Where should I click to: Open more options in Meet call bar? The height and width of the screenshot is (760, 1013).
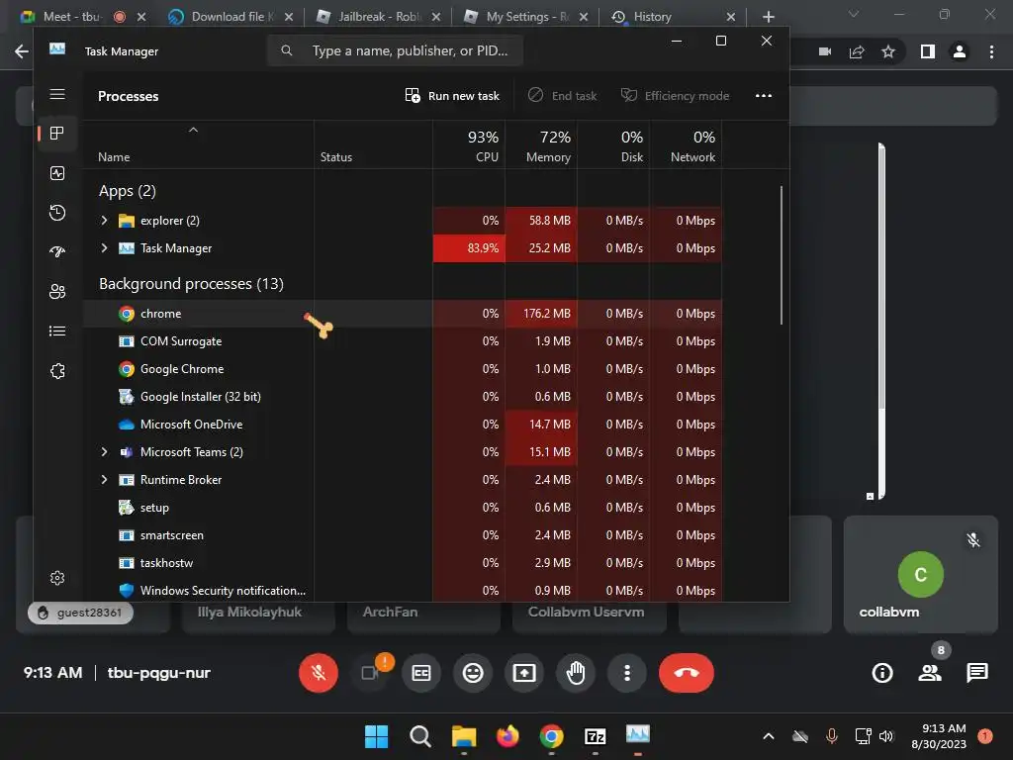coord(626,673)
